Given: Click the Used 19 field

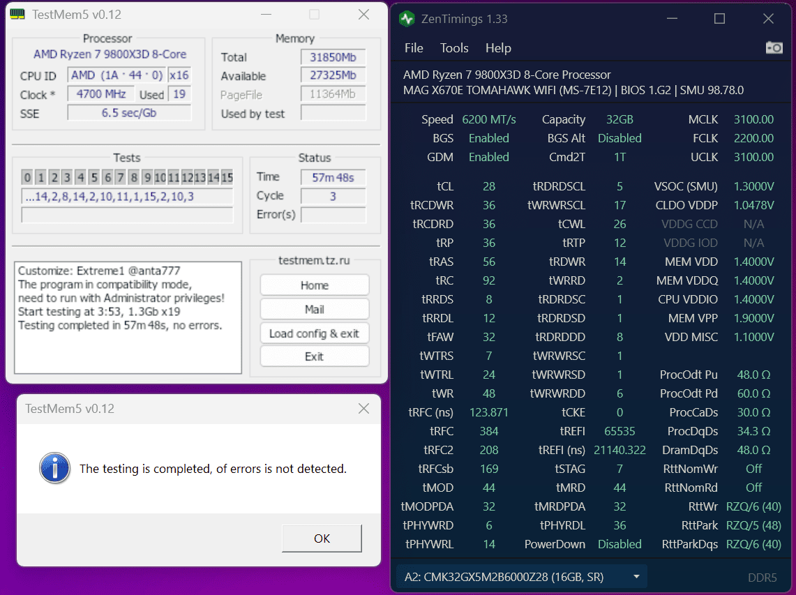Looking at the screenshot, I should (x=179, y=94).
